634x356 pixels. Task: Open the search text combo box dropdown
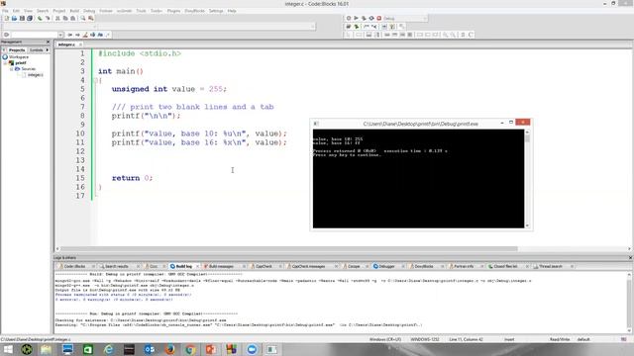60,35
